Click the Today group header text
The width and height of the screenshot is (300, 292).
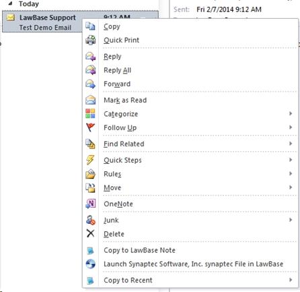click(x=29, y=4)
